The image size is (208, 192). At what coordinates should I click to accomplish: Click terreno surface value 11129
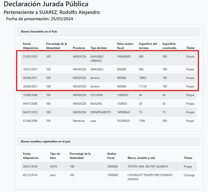click(143, 87)
